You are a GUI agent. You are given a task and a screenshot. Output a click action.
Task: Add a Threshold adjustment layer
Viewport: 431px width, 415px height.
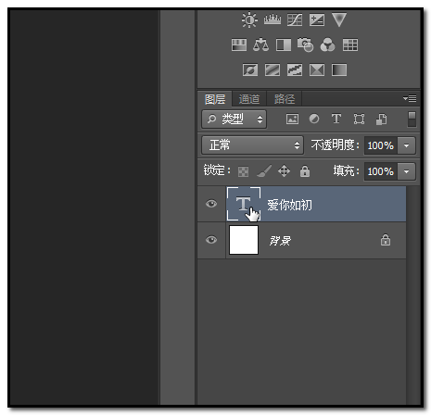pos(295,69)
